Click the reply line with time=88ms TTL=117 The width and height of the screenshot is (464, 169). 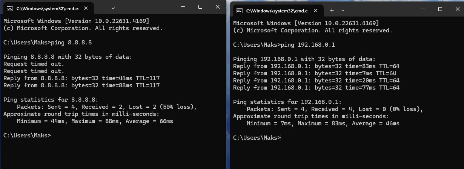coord(81,85)
